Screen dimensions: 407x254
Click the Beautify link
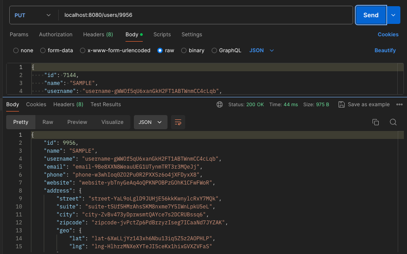pyautogui.click(x=385, y=50)
